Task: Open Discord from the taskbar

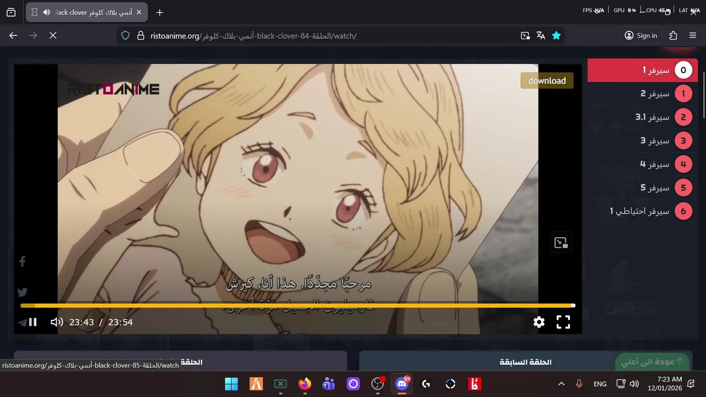Action: [x=402, y=384]
